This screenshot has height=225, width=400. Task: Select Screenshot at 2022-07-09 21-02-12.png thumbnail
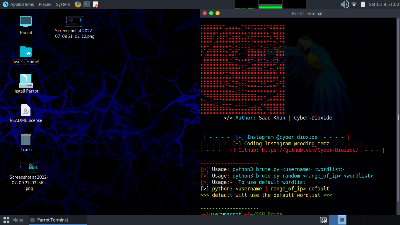(74, 21)
